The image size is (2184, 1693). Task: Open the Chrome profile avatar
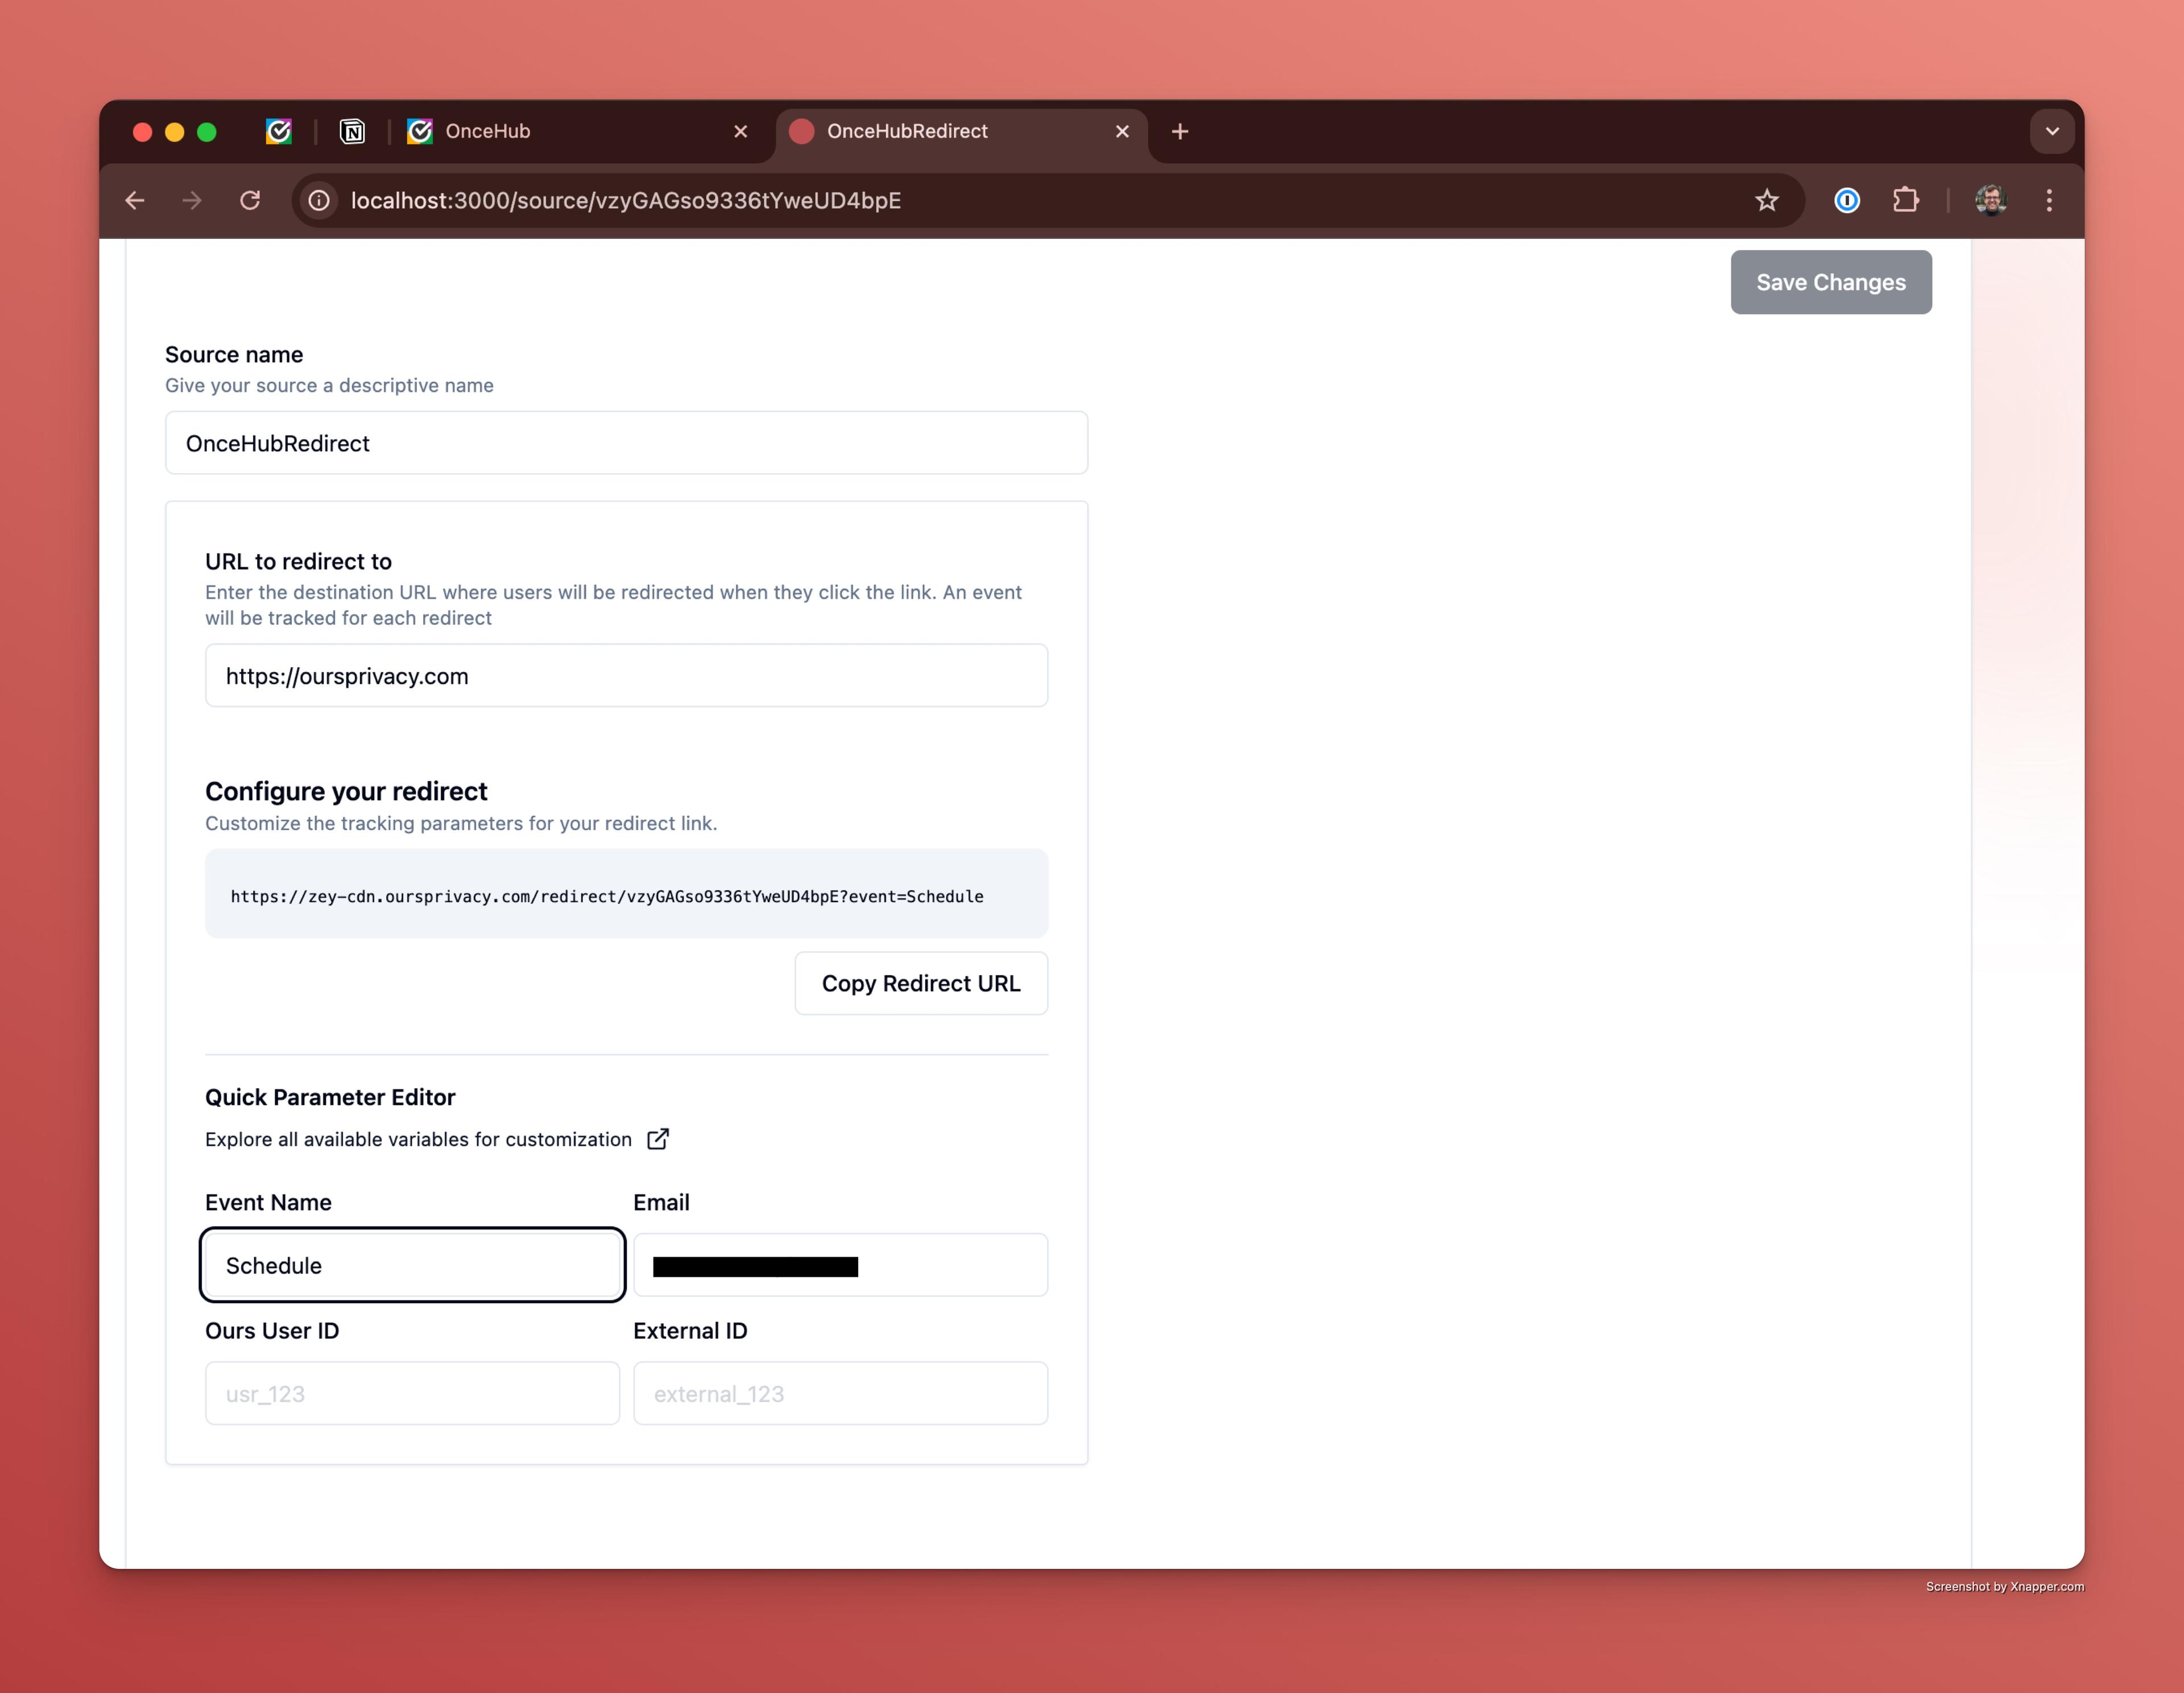click(1990, 201)
